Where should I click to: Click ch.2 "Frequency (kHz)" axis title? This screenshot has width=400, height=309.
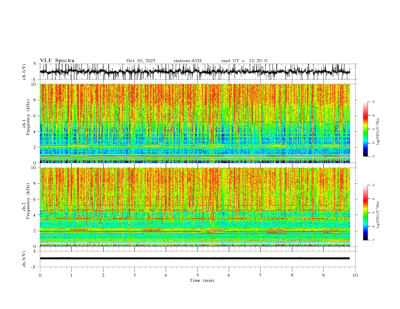pyautogui.click(x=28, y=201)
